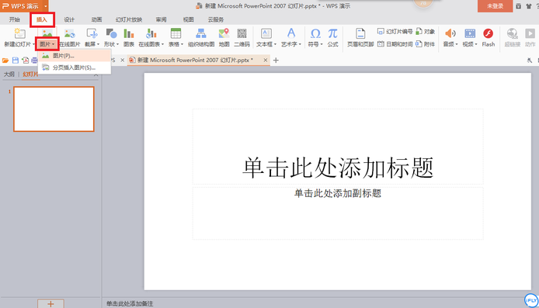The height and width of the screenshot is (308, 539).
Task: Click the Audio (音频) speaker icon
Action: tap(450, 33)
